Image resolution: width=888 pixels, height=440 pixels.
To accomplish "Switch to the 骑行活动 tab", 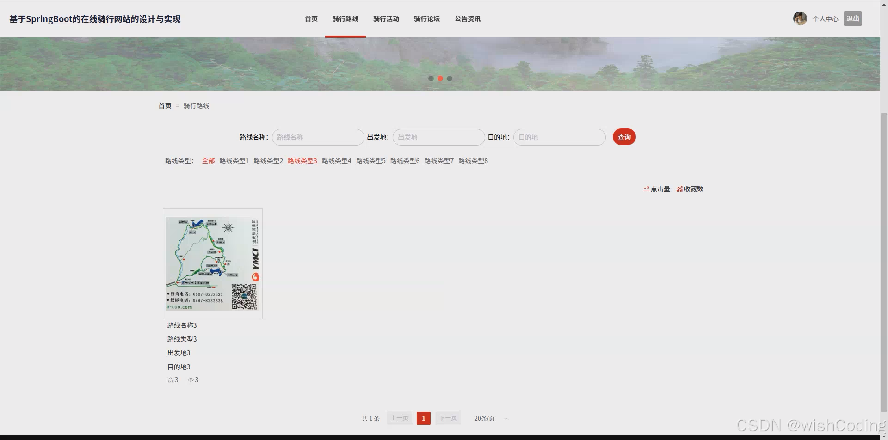I will coord(386,19).
